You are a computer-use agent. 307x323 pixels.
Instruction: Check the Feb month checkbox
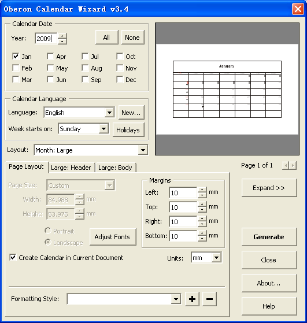coord(16,68)
